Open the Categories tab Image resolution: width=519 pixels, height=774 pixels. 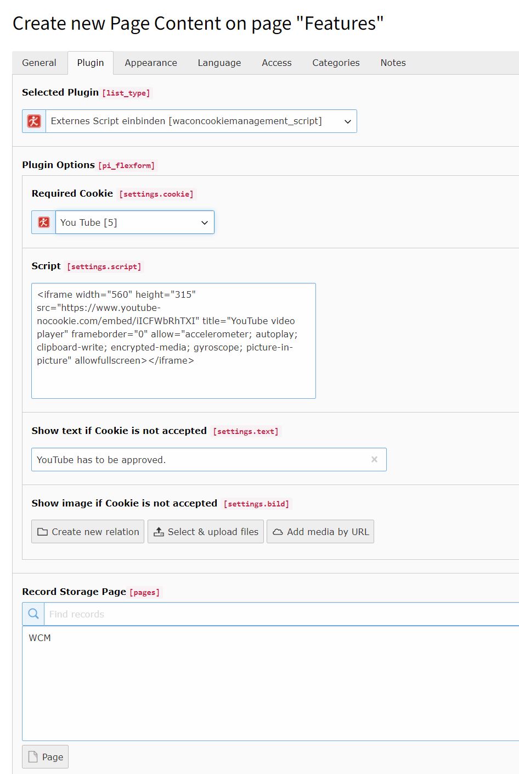(335, 63)
